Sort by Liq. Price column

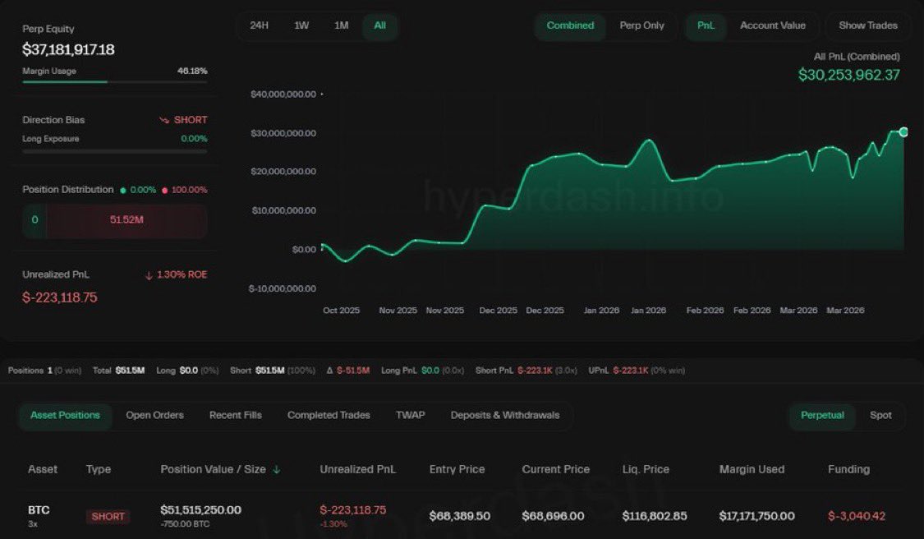pos(646,469)
